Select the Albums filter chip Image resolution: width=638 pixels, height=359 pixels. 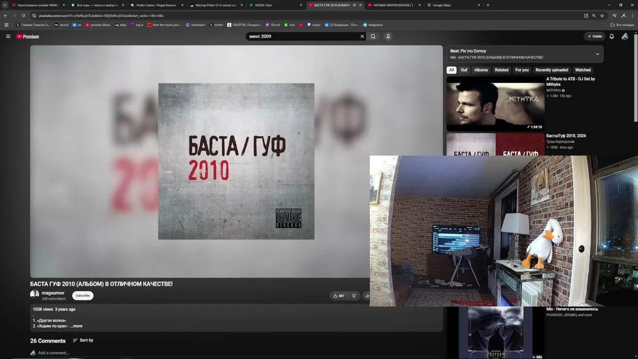[x=481, y=70]
